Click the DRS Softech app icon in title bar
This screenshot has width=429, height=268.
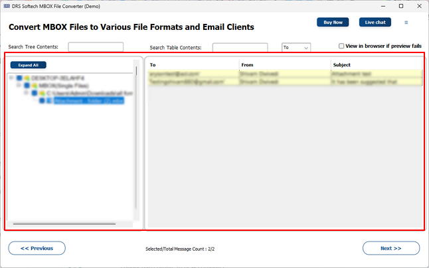click(x=7, y=6)
